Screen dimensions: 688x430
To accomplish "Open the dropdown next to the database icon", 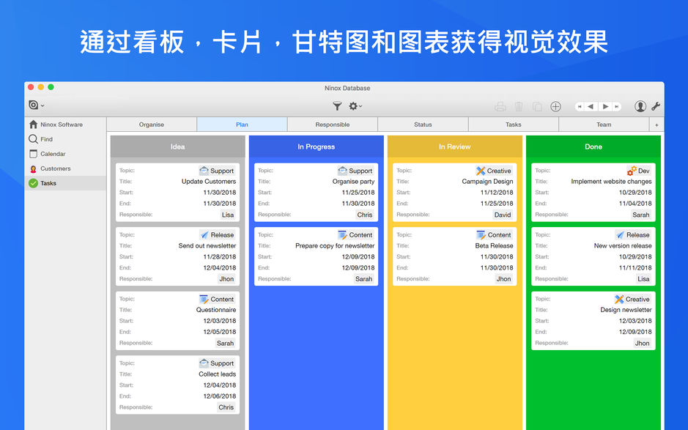I will tap(43, 104).
